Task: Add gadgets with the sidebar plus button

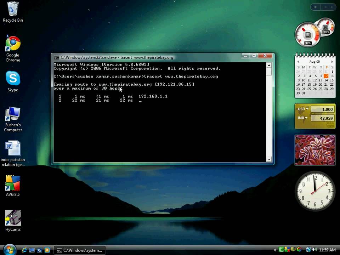Action: (315, 7)
